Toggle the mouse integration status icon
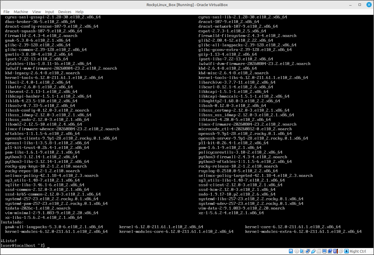This screenshot has width=374, height=255. [341, 251]
